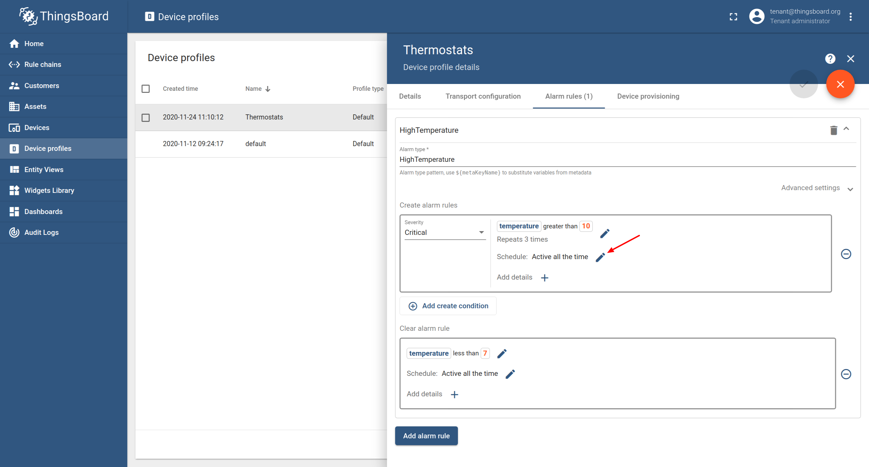The height and width of the screenshot is (467, 869).
Task: Click the value 7 chip in clear rule
Action: (x=485, y=353)
